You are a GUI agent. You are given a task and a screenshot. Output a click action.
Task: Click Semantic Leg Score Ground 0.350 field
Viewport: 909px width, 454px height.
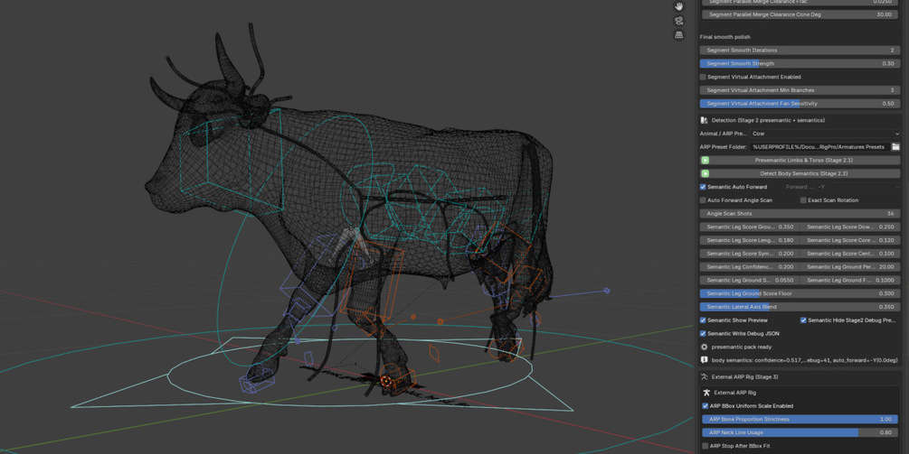750,227
